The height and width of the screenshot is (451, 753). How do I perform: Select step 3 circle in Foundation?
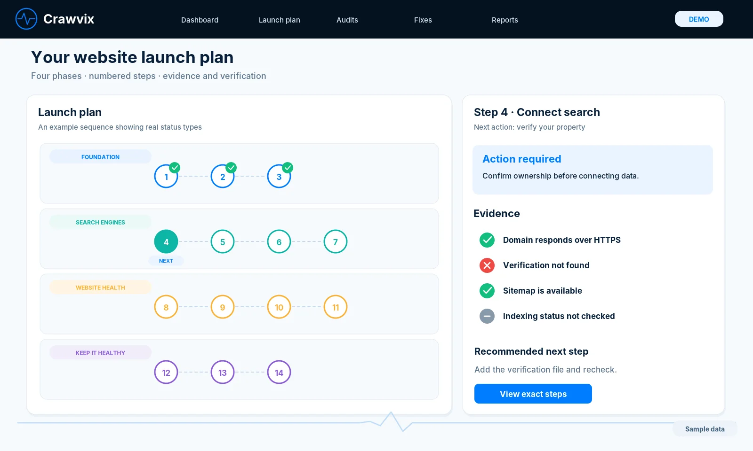click(279, 176)
